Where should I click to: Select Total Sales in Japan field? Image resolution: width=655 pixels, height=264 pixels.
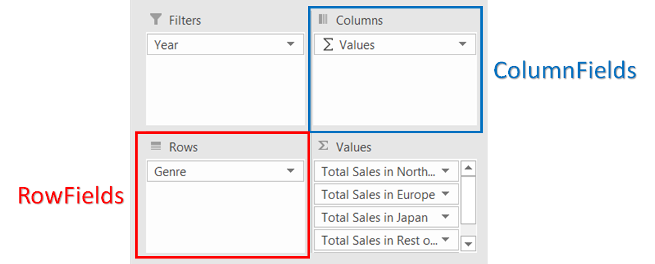point(374,217)
